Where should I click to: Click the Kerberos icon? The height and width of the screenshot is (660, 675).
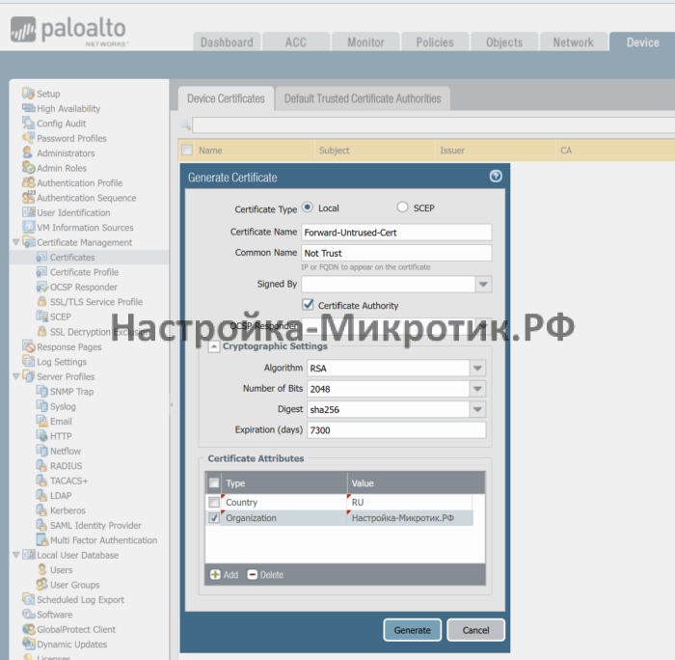41,510
